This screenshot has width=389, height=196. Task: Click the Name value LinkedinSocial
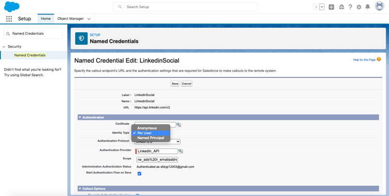[144, 101]
